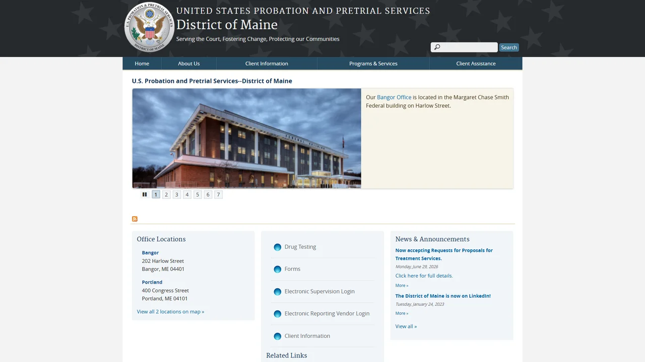The width and height of the screenshot is (645, 362).
Task: Open the LinkedIn announcement headline
Action: click(x=443, y=296)
